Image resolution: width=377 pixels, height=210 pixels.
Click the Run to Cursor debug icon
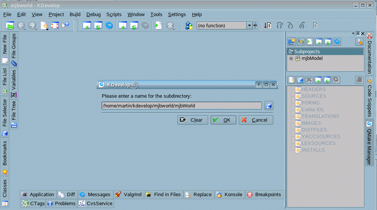pyautogui.click(x=268, y=25)
